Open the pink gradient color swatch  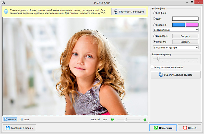(192, 25)
